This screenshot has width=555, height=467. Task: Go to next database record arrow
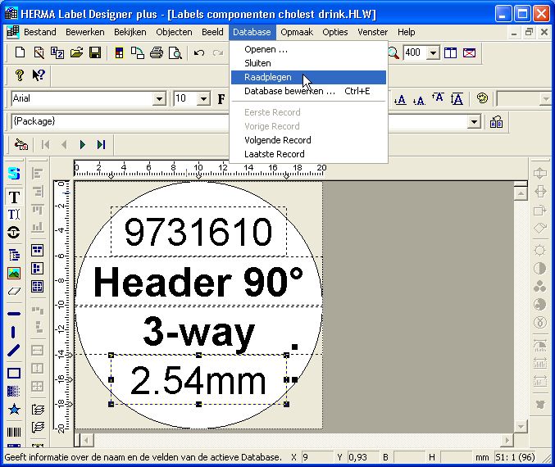[82, 144]
